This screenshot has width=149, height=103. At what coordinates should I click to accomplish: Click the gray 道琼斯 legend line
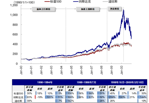(106, 2)
